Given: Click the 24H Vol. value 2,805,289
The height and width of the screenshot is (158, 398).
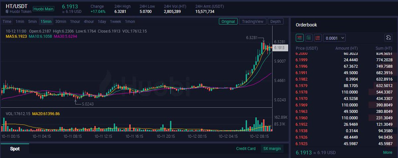Looking at the screenshot, I should coord(172,12).
